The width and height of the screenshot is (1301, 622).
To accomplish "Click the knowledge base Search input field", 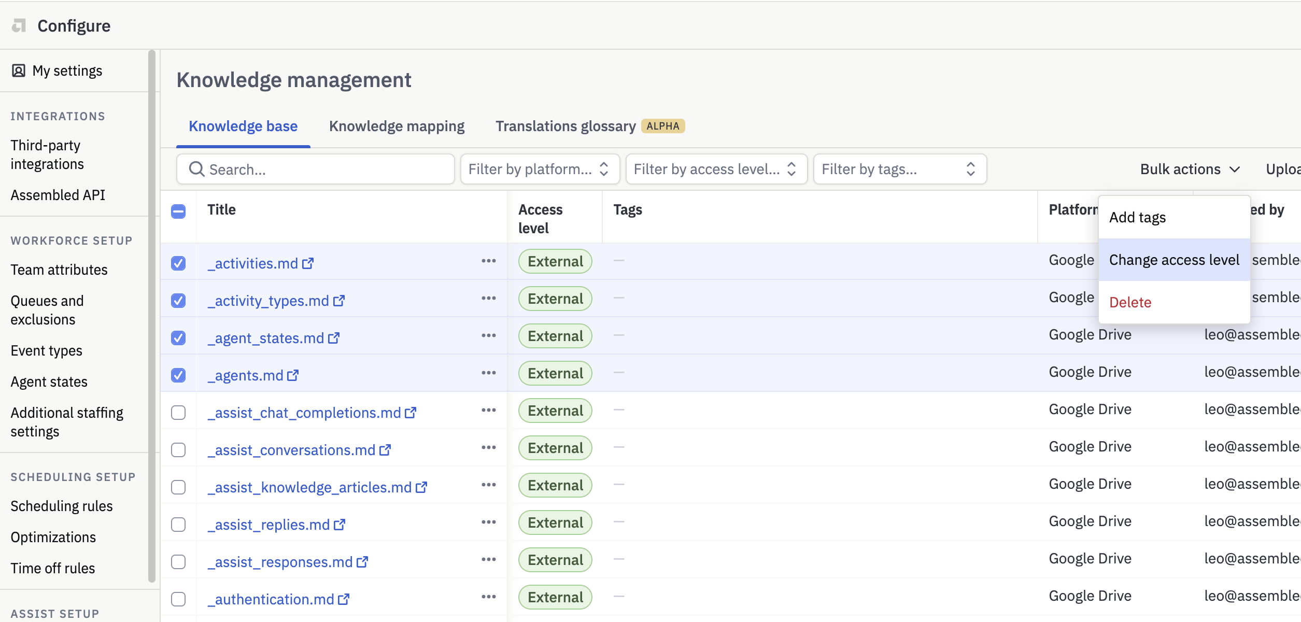I will click(316, 169).
